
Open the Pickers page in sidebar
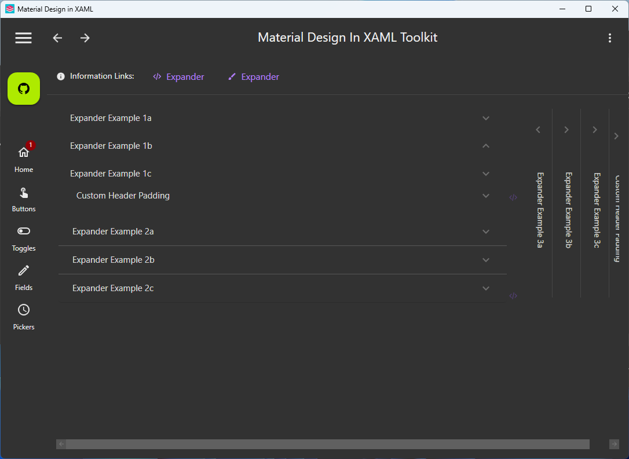tap(24, 317)
